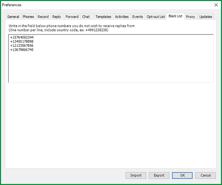Open the Forward tab
This screenshot has height=185, width=222.
pyautogui.click(x=72, y=17)
